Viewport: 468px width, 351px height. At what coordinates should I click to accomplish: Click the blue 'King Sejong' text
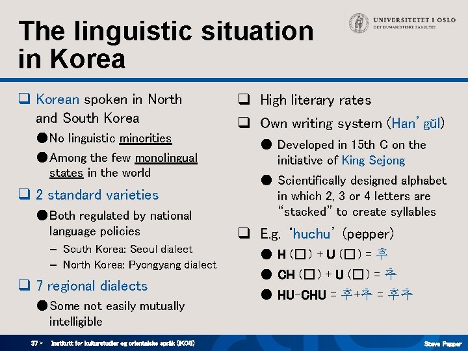point(373,161)
